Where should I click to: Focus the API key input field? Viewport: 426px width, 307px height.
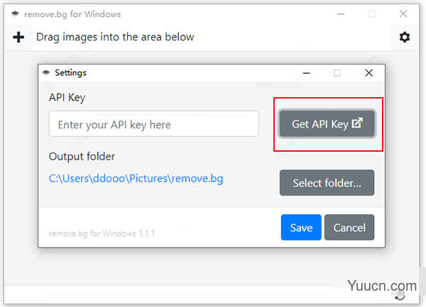pyautogui.click(x=153, y=125)
